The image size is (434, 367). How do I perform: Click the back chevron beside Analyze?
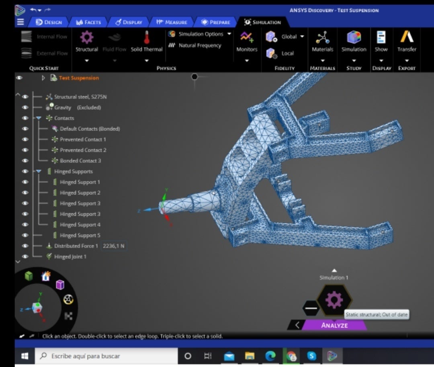[x=297, y=325]
